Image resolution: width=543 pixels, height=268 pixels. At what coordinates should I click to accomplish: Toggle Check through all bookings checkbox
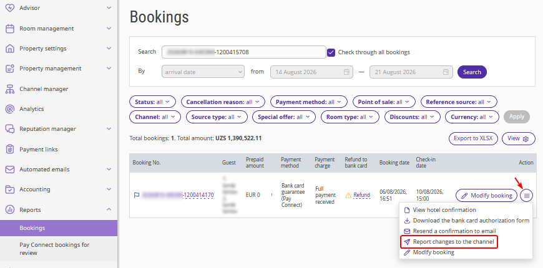tap(331, 52)
